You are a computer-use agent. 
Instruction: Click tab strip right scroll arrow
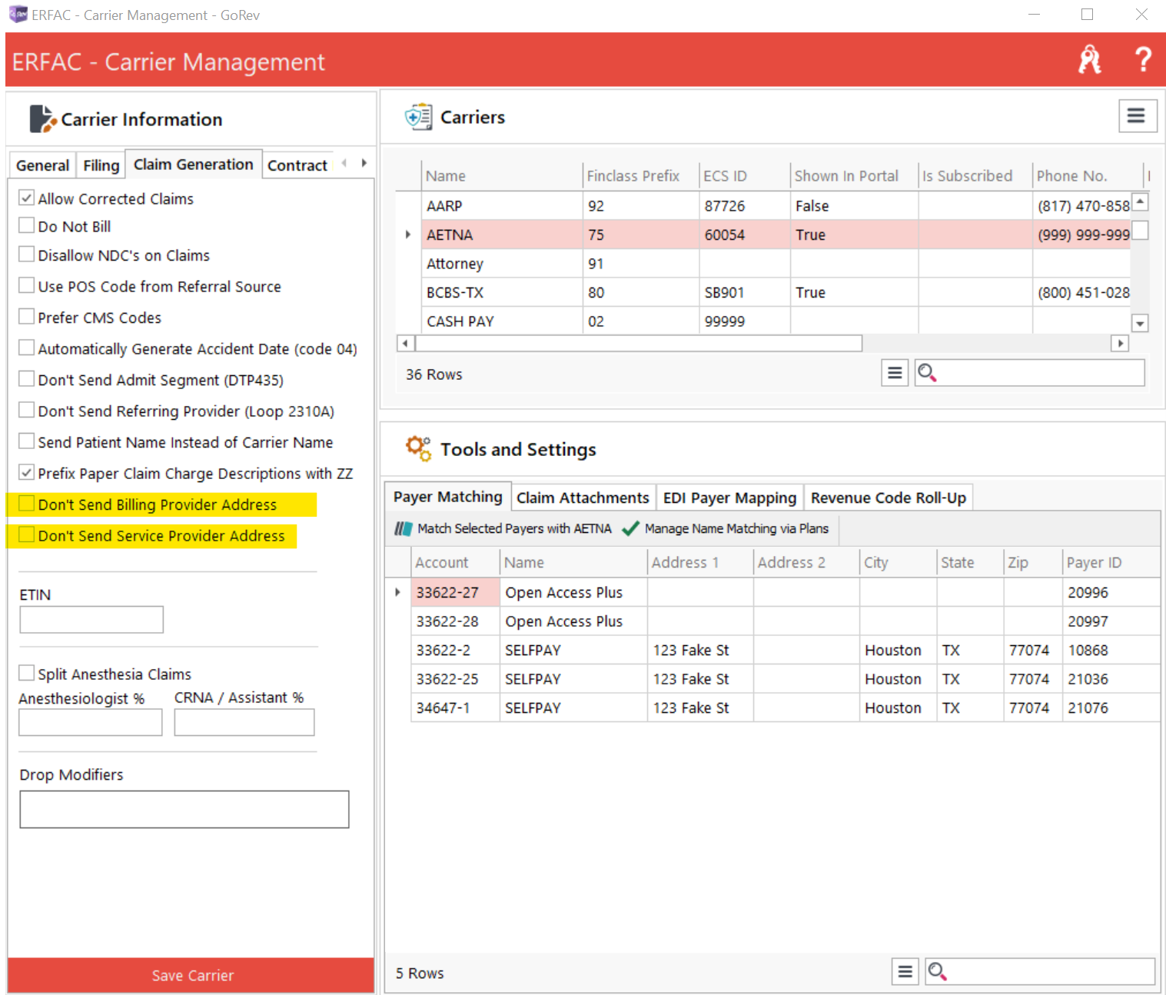pyautogui.click(x=364, y=163)
